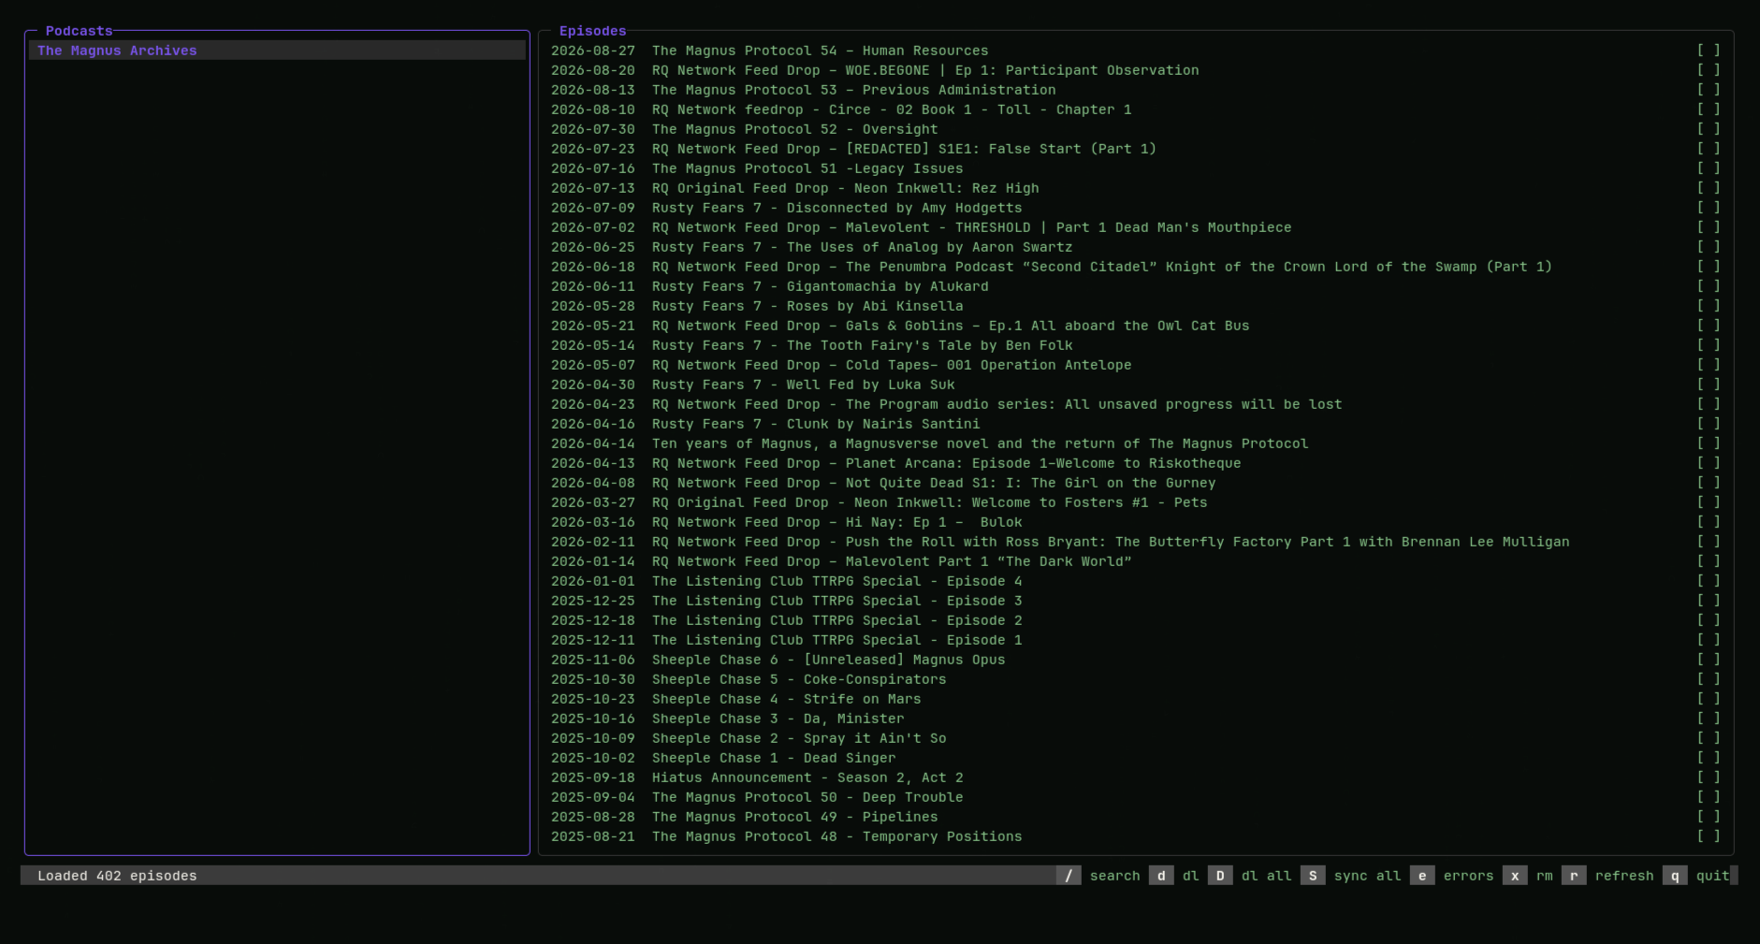Toggle checkbox for Magnus Protocol 48 Temporary Positions
The height and width of the screenshot is (944, 1760).
1709,836
